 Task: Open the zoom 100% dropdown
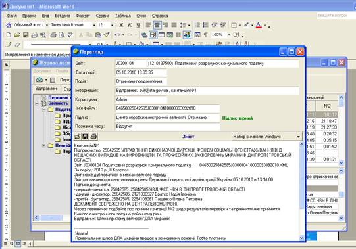(x=229, y=35)
